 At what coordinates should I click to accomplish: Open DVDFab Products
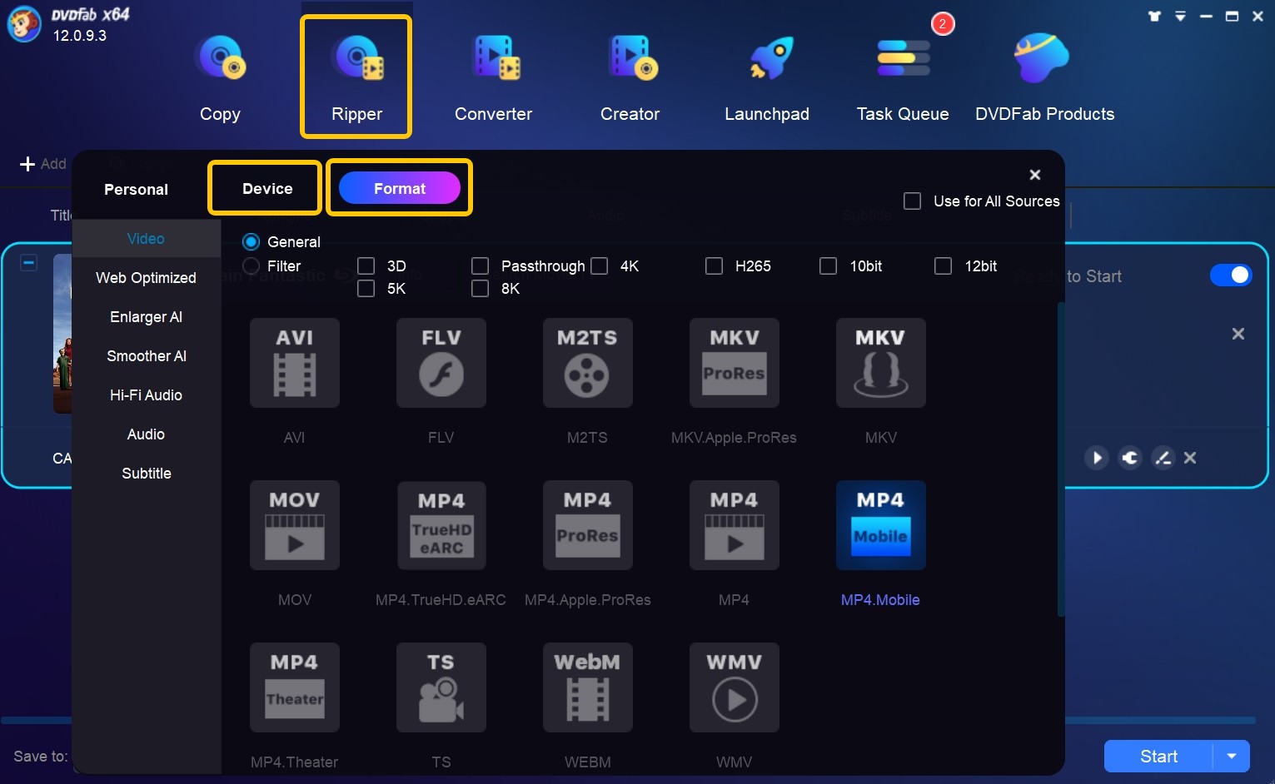(x=1044, y=78)
